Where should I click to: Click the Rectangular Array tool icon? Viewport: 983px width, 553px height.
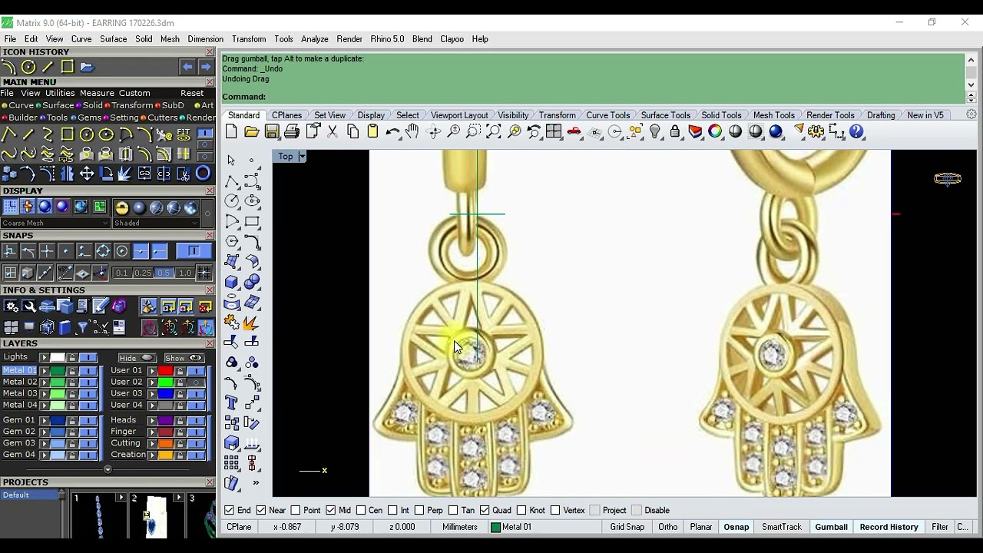pyautogui.click(x=232, y=463)
